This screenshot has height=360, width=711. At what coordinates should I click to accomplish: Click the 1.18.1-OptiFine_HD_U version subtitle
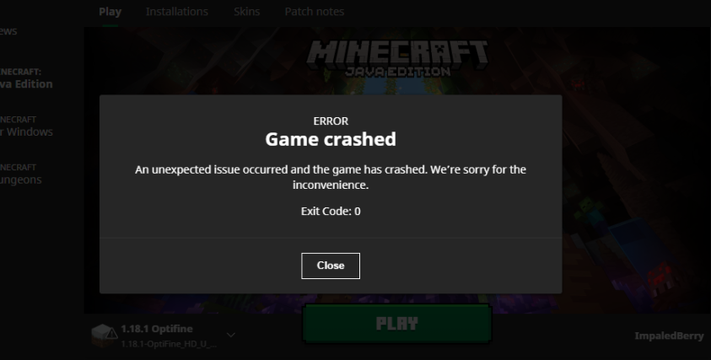point(169,344)
